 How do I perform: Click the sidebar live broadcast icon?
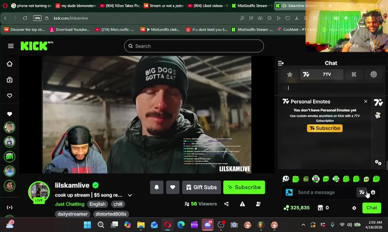tap(10, 208)
